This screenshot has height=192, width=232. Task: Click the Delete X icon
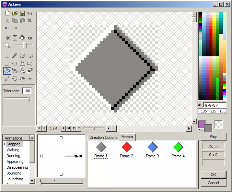[x=30, y=20]
